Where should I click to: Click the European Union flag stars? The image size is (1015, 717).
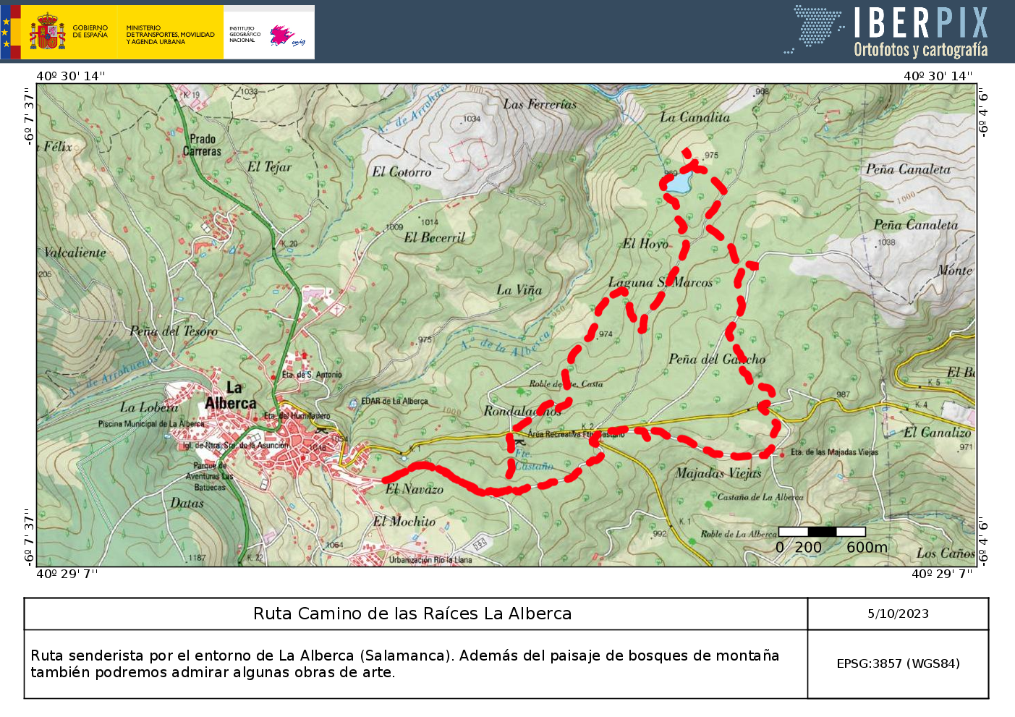(6, 32)
